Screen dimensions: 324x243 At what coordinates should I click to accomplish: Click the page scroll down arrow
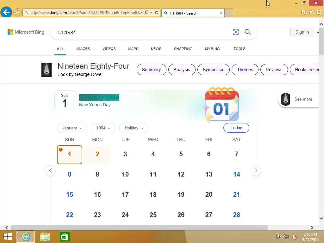point(321,218)
